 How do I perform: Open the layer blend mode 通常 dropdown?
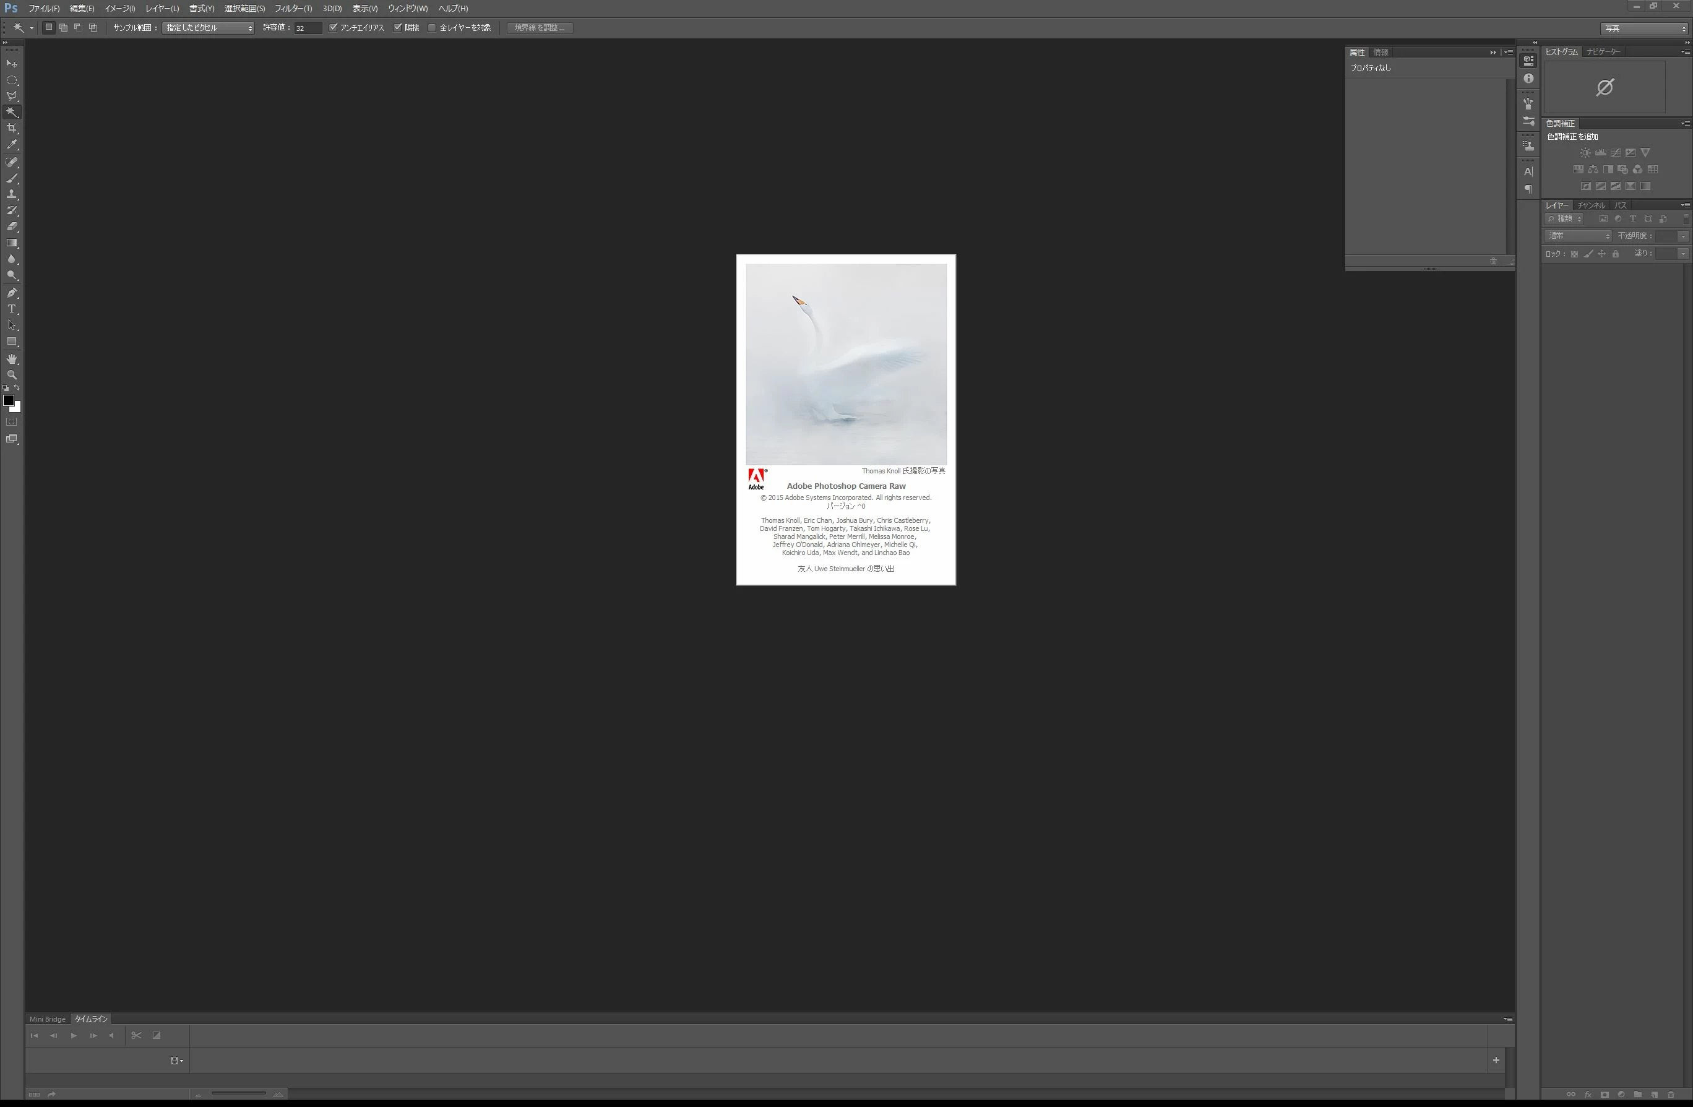click(1578, 236)
